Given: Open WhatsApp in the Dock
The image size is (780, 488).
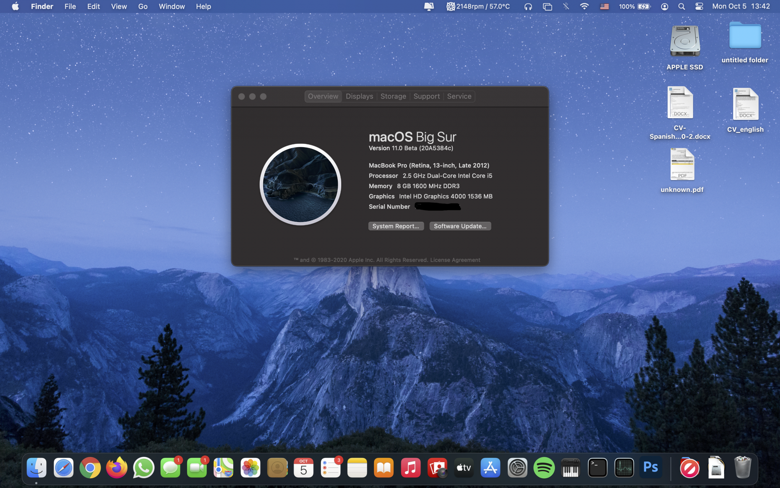Looking at the screenshot, I should 144,467.
